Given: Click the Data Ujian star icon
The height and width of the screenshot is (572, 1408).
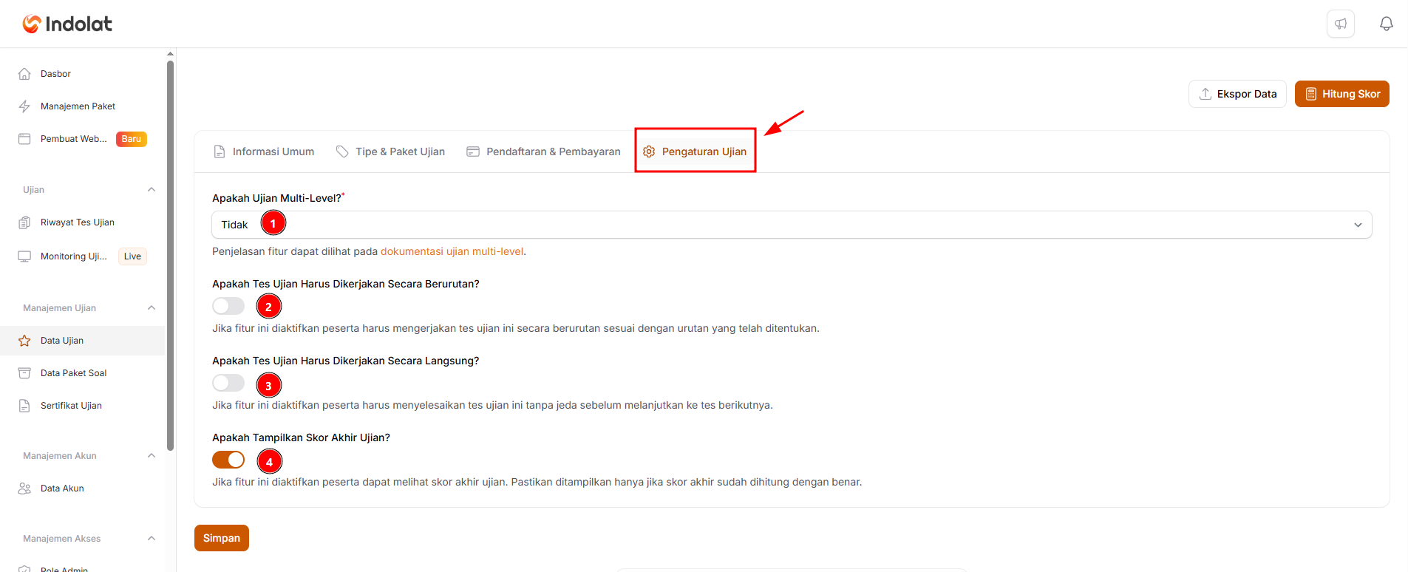Looking at the screenshot, I should coord(24,341).
